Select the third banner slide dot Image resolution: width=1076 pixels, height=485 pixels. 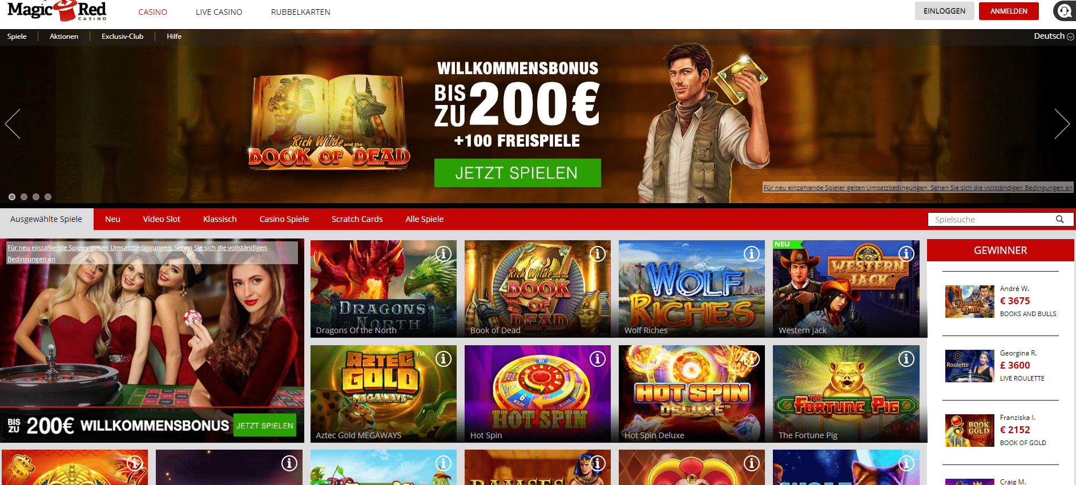[36, 197]
